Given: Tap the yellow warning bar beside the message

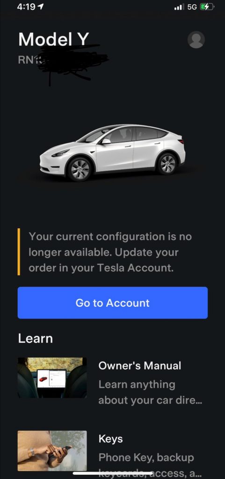Looking at the screenshot, I should (x=19, y=252).
